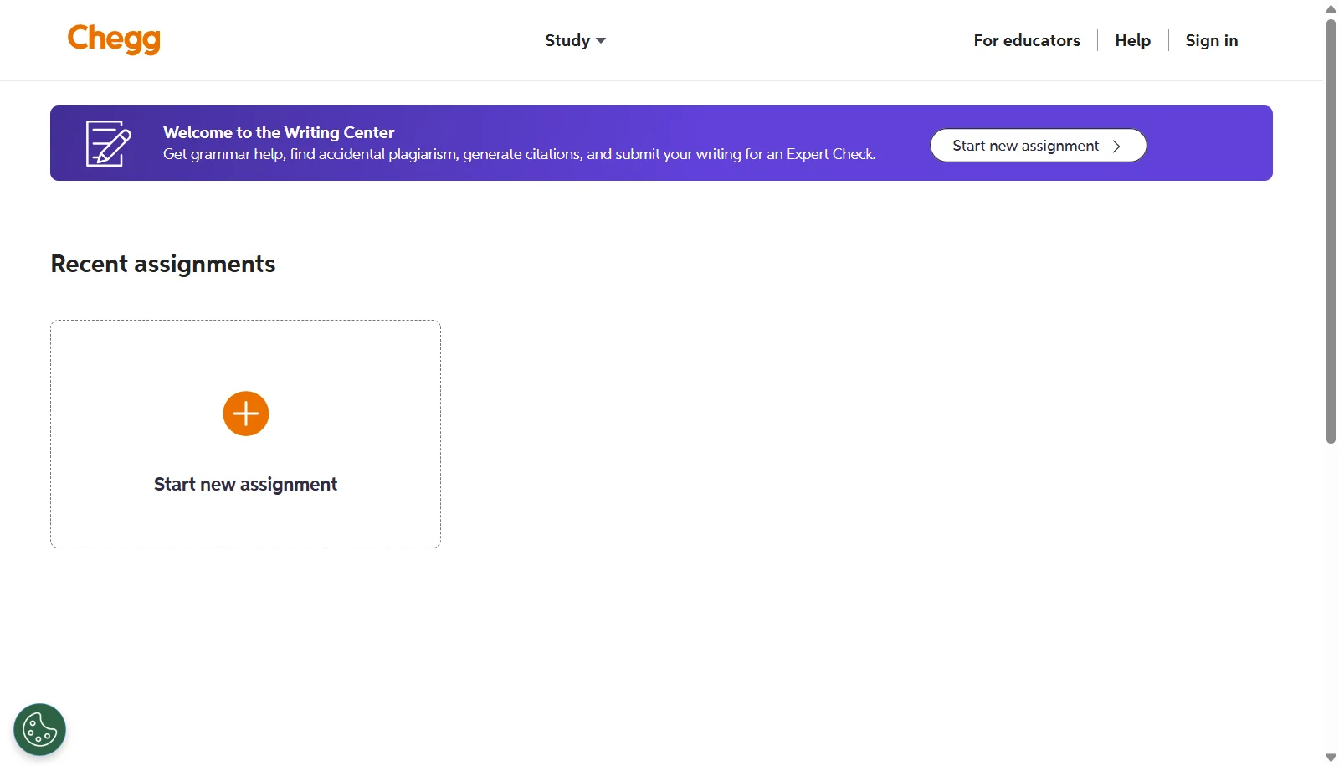Select the Start new assignment card label
Screen dimensions: 1339x766
(x=245, y=484)
